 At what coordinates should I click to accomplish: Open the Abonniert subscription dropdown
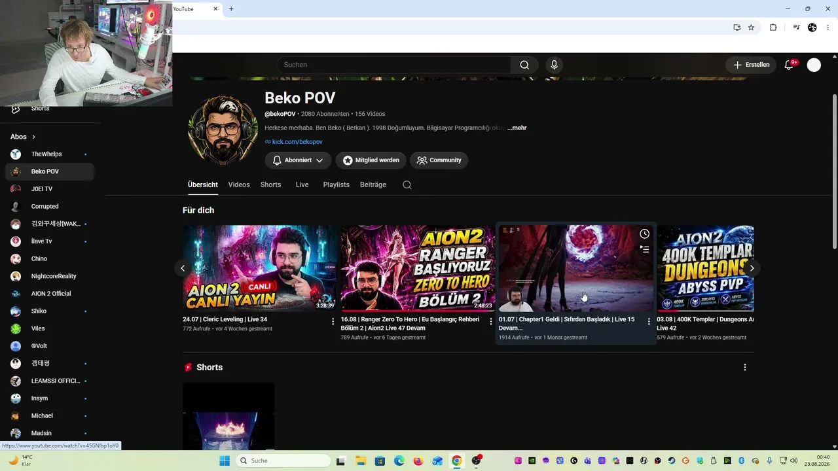pyautogui.click(x=298, y=160)
